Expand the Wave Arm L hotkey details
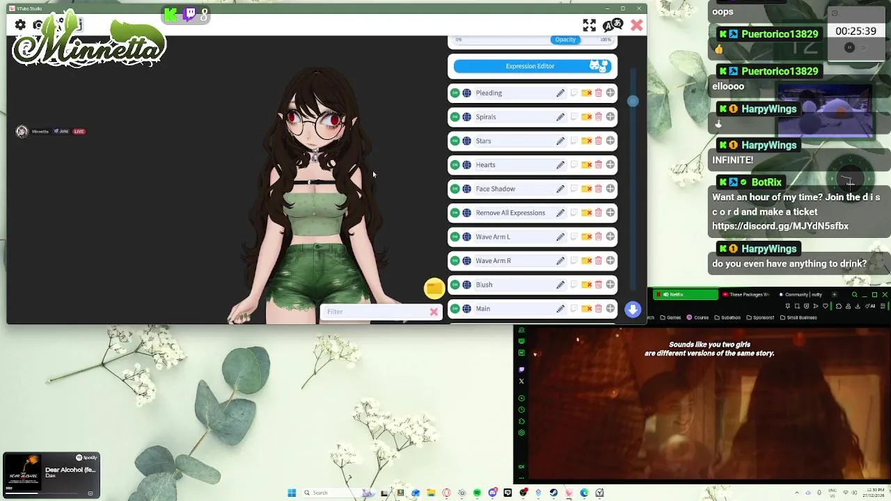The height and width of the screenshot is (501, 891). pyautogui.click(x=610, y=237)
